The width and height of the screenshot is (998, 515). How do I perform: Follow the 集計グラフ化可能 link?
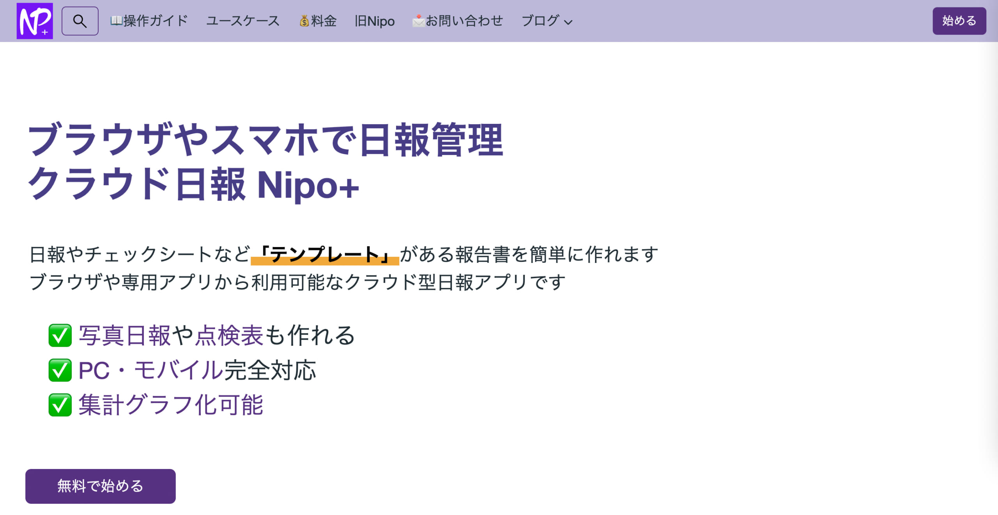point(171,405)
